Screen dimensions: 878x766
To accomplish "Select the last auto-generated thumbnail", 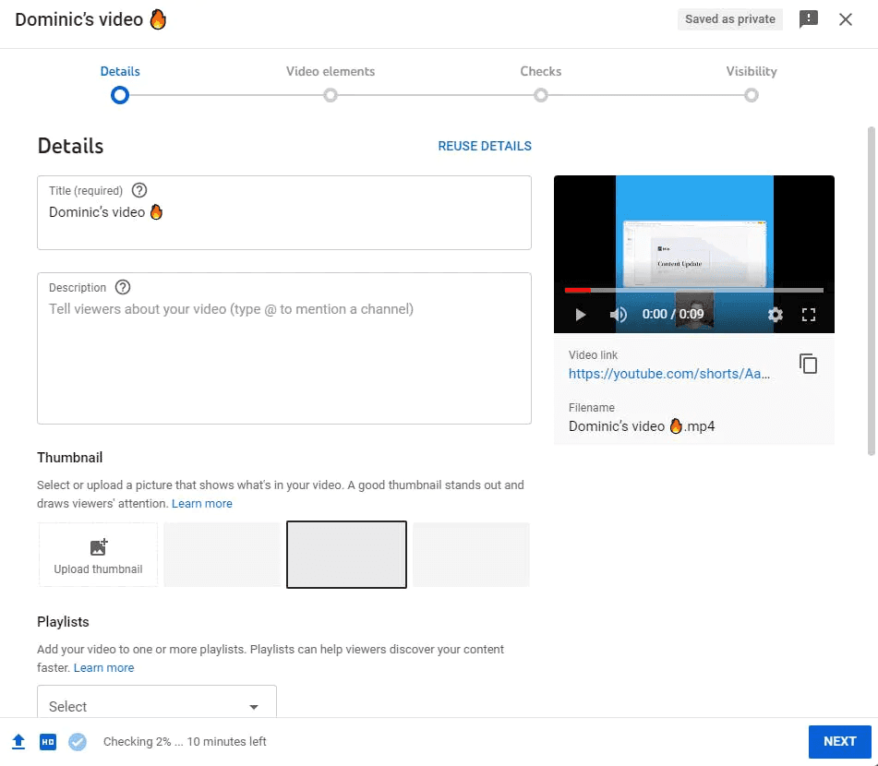I will point(471,555).
